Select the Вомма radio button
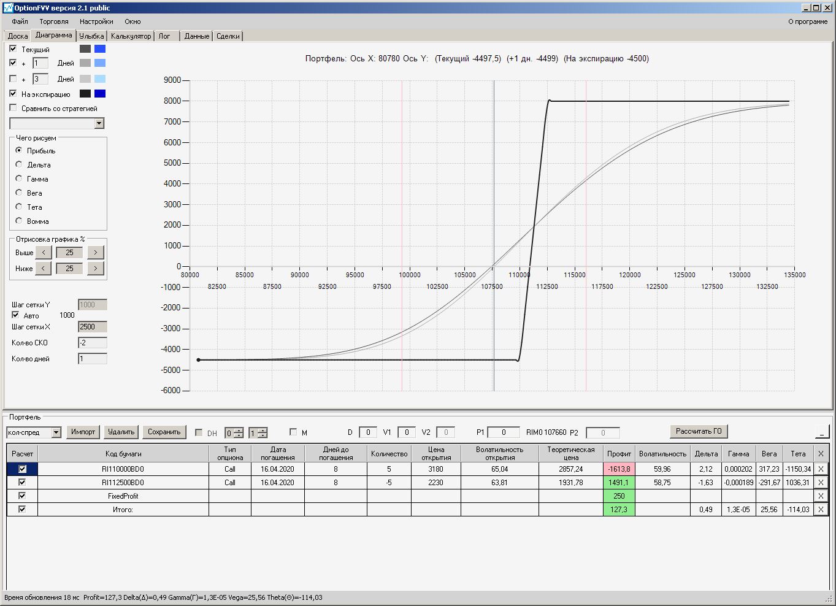 [19, 221]
